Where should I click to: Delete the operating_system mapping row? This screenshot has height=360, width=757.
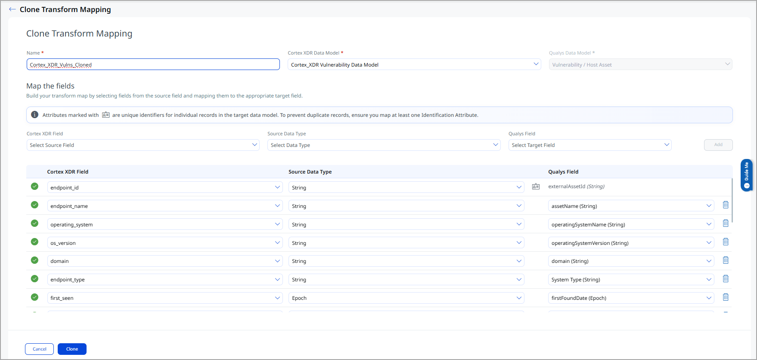726,223
